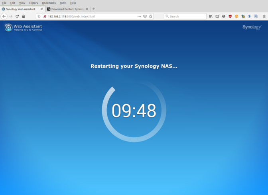Open the Edit menu

13,3
